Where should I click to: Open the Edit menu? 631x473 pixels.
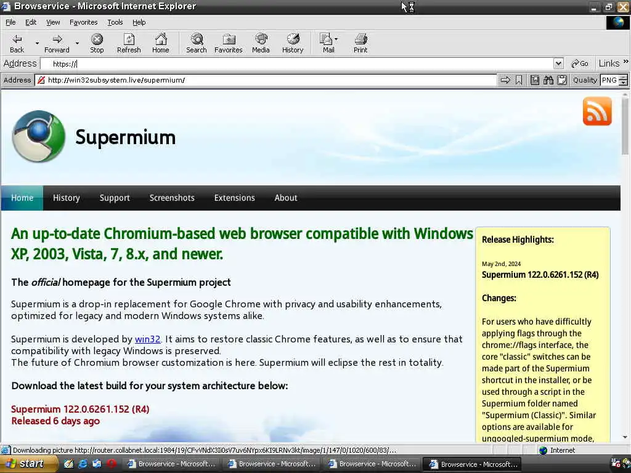[31, 22]
